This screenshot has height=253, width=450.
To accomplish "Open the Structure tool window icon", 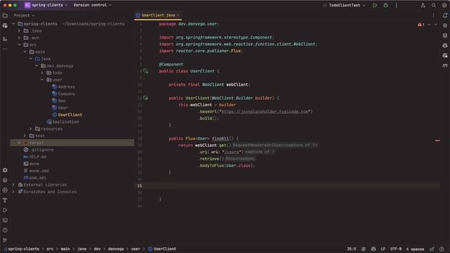I will tap(5, 39).
